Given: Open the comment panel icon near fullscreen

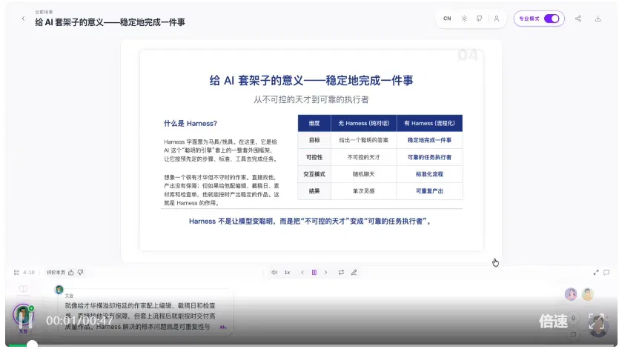Looking at the screenshot, I should click(606, 273).
